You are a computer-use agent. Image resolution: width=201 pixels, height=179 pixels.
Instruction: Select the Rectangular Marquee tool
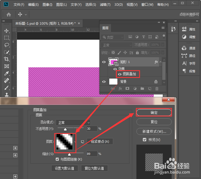coord(6,38)
